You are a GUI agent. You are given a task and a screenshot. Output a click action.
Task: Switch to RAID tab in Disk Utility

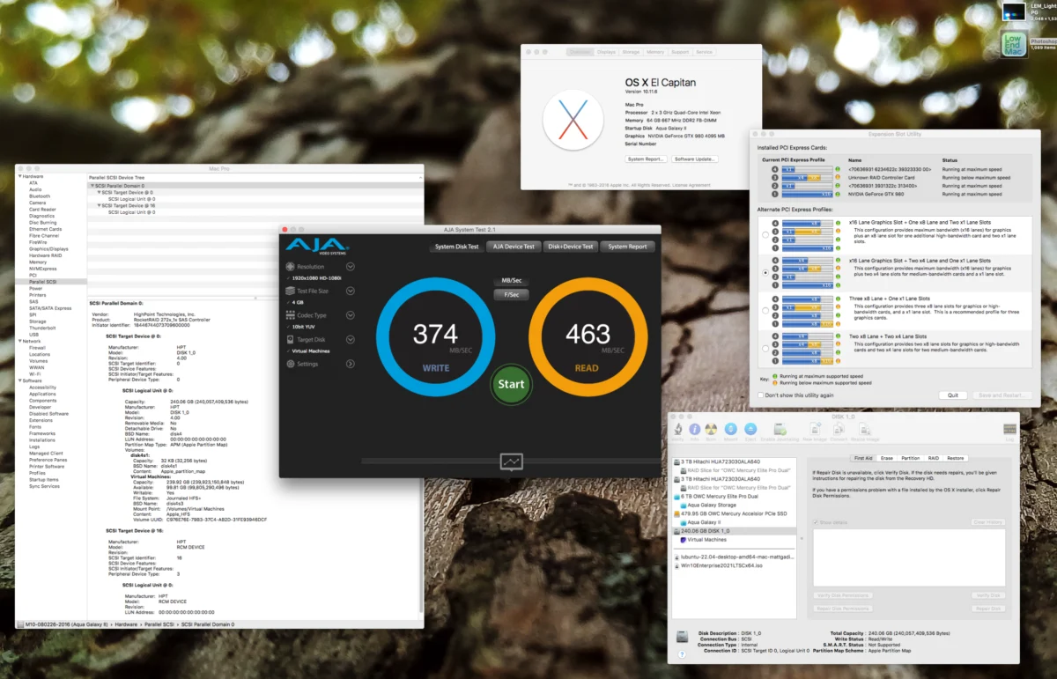[x=933, y=458]
